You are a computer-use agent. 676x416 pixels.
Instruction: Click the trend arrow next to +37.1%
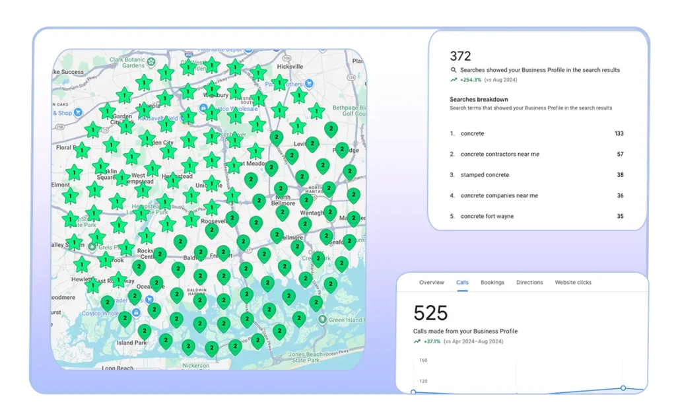tap(417, 341)
